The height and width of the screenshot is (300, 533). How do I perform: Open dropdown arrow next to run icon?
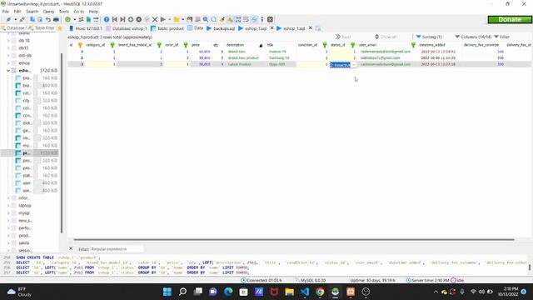pos(169,20)
